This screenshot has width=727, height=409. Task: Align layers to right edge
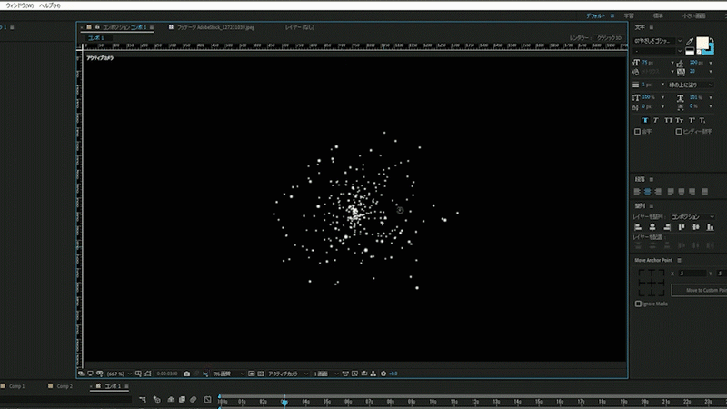(667, 226)
